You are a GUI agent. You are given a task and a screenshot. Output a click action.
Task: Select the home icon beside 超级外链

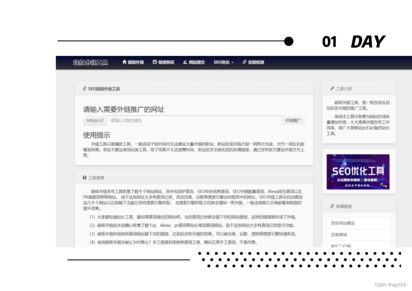[124, 63]
